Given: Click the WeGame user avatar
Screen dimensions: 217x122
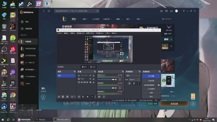Looking at the screenshot, I should (x=176, y=11).
